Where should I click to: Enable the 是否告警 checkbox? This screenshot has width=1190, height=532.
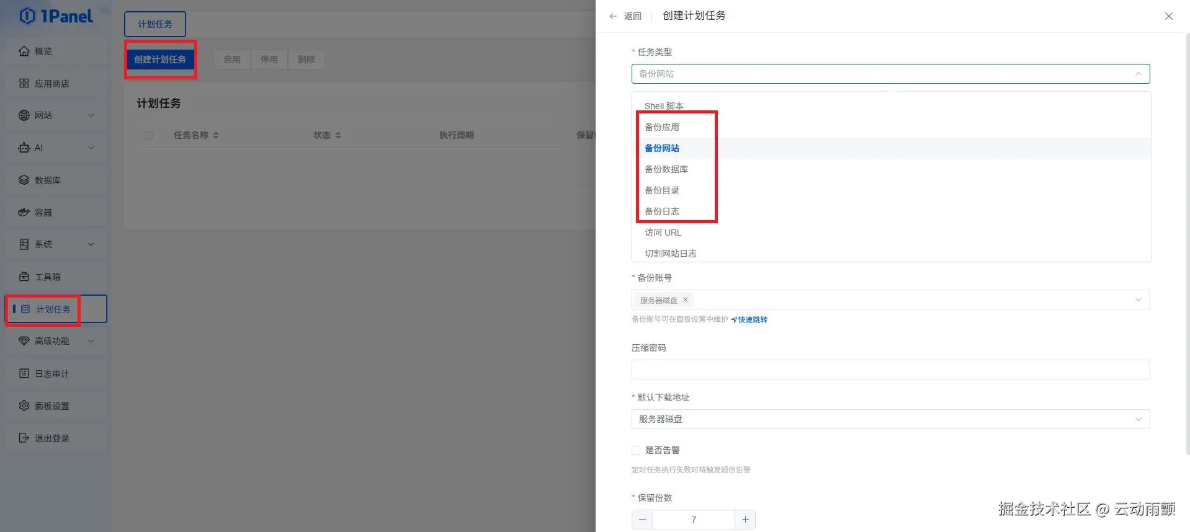click(x=636, y=450)
